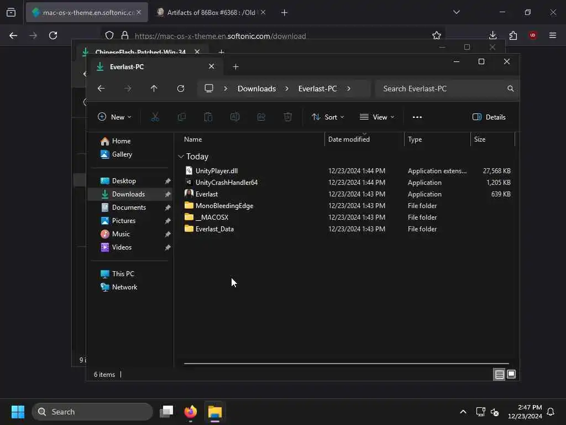Open Gallery in the navigation pane
This screenshot has width=566, height=425.
130,154
